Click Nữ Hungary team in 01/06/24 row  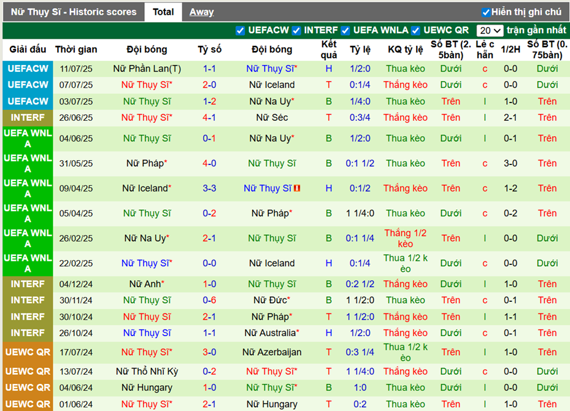pos(272,404)
